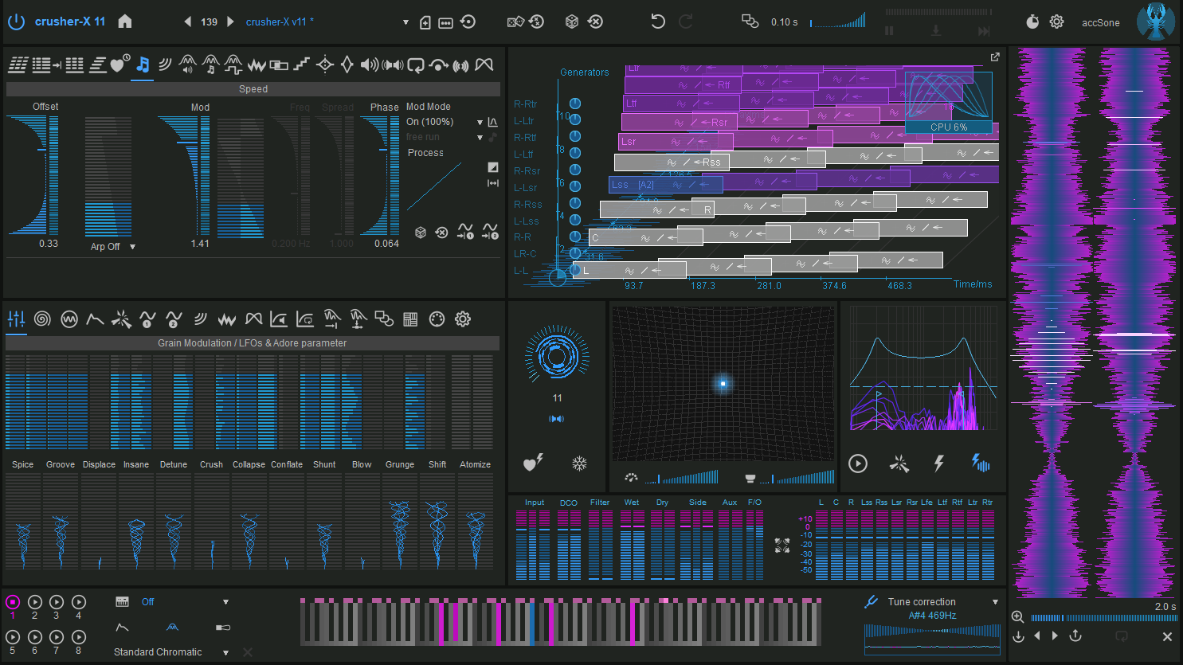Click the accSone lobster logo
This screenshot has height=665, width=1183.
click(x=1155, y=22)
